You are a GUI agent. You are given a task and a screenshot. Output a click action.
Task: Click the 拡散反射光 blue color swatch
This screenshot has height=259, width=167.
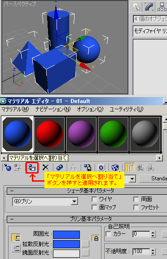coord(66,244)
